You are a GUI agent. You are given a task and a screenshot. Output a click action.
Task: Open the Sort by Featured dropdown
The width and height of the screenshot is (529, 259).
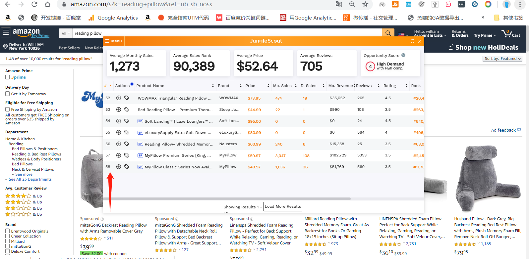(502, 59)
